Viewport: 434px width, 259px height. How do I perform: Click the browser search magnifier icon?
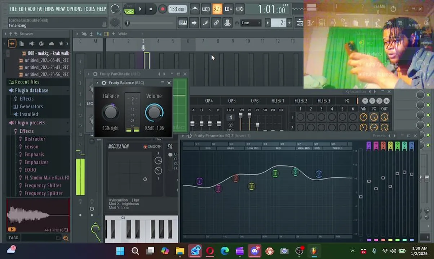[x=66, y=238]
